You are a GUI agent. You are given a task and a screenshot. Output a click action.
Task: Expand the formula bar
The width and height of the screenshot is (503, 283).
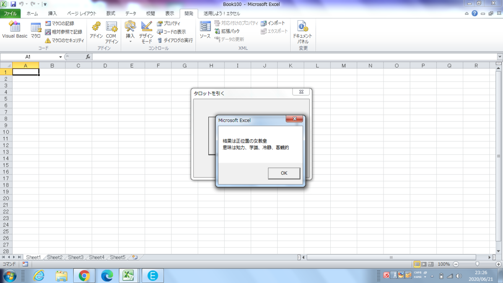[500, 57]
